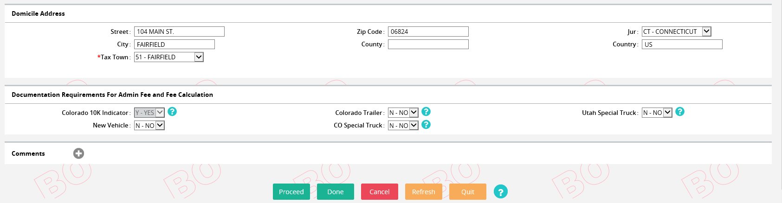
Task: Open the CO Special Truck dropdown
Action: click(x=403, y=126)
